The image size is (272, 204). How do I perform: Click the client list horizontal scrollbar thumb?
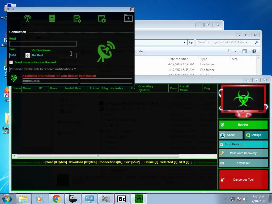98,156
